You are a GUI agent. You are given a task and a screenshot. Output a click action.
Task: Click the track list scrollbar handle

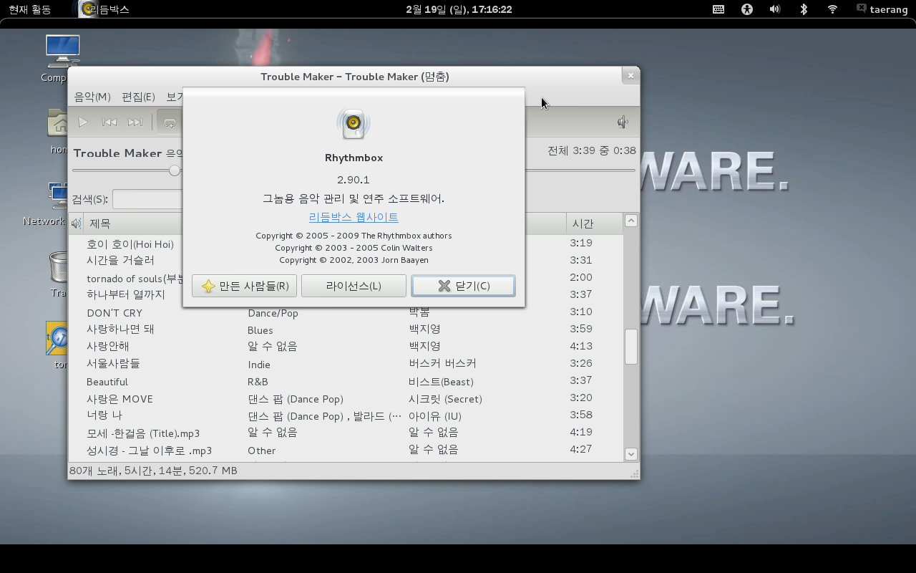(x=630, y=347)
